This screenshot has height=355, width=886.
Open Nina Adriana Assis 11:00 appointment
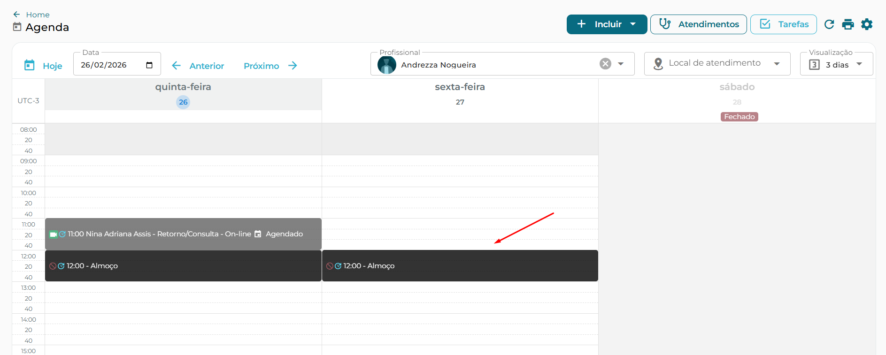click(183, 234)
